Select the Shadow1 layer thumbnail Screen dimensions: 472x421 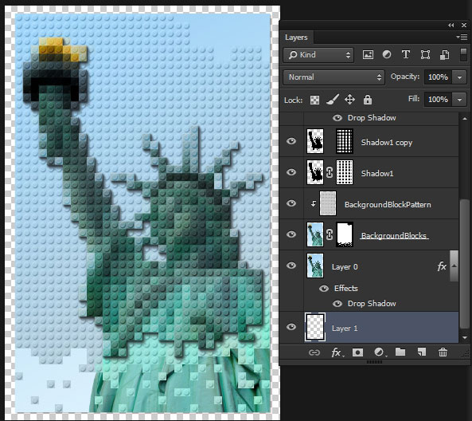pos(315,172)
